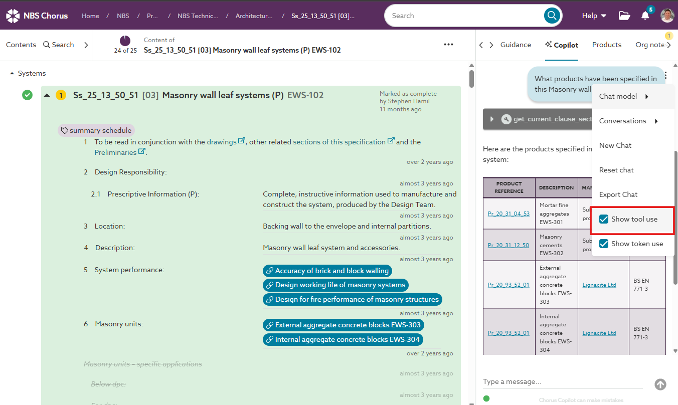
Task: Open the NBS Technic... breadcrumb
Action: (x=198, y=16)
